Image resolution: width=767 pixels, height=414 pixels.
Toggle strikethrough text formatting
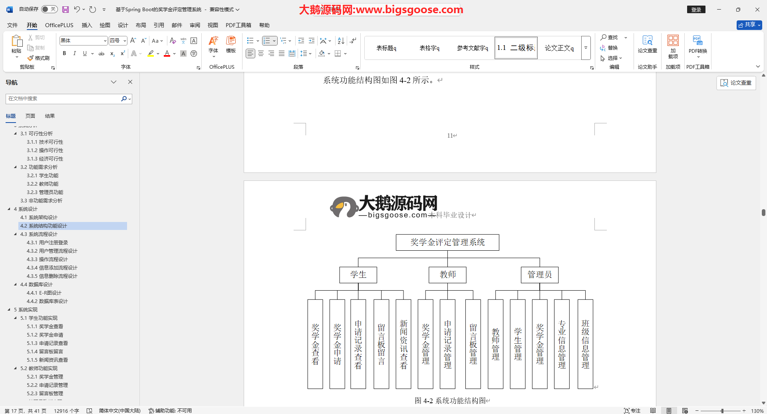point(101,53)
